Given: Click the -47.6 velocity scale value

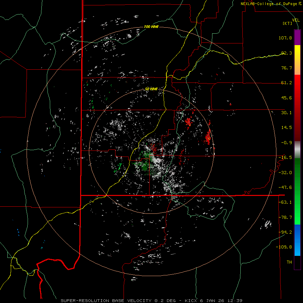Looking at the screenshot, I should pos(285,188).
